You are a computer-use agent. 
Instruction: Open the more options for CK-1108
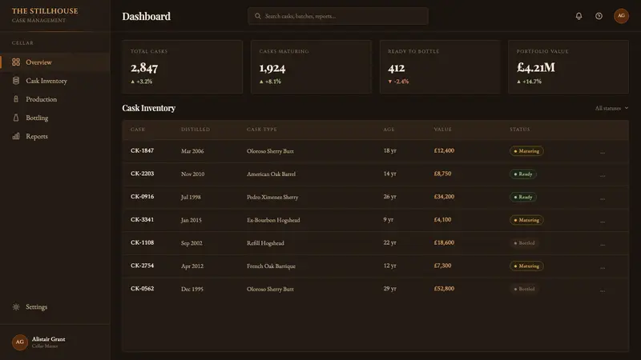603,243
